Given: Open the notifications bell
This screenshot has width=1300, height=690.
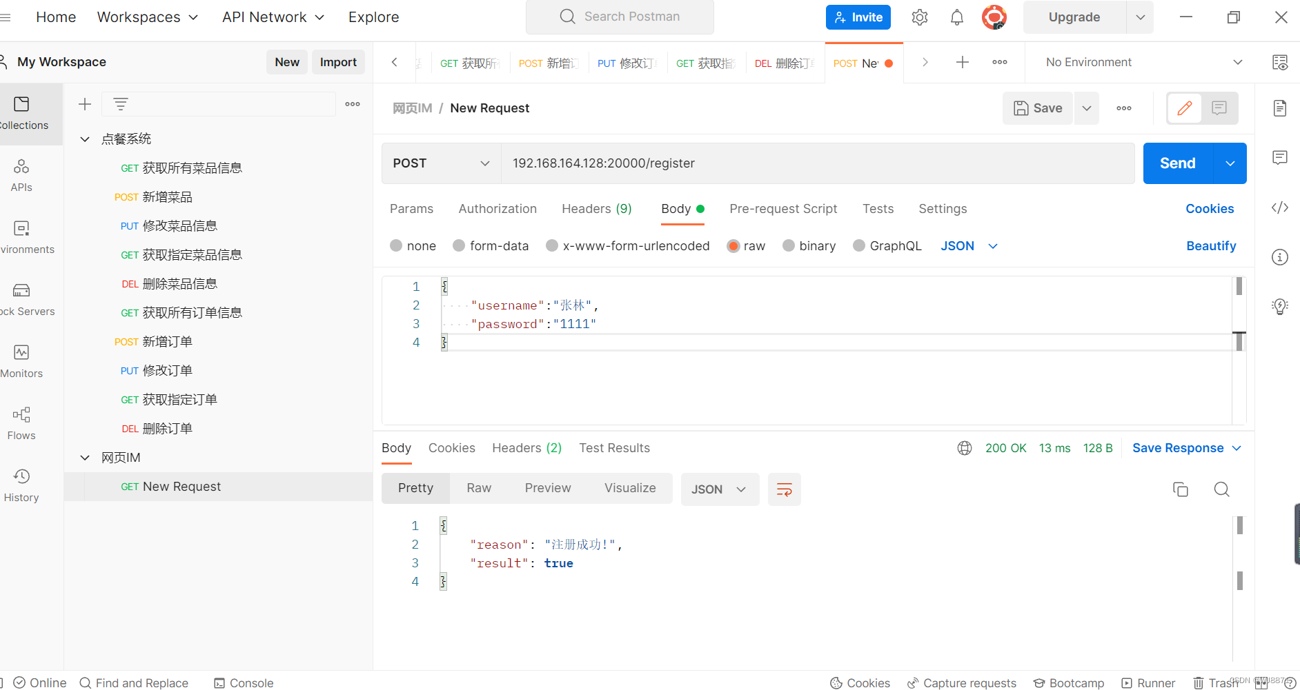Looking at the screenshot, I should [956, 17].
